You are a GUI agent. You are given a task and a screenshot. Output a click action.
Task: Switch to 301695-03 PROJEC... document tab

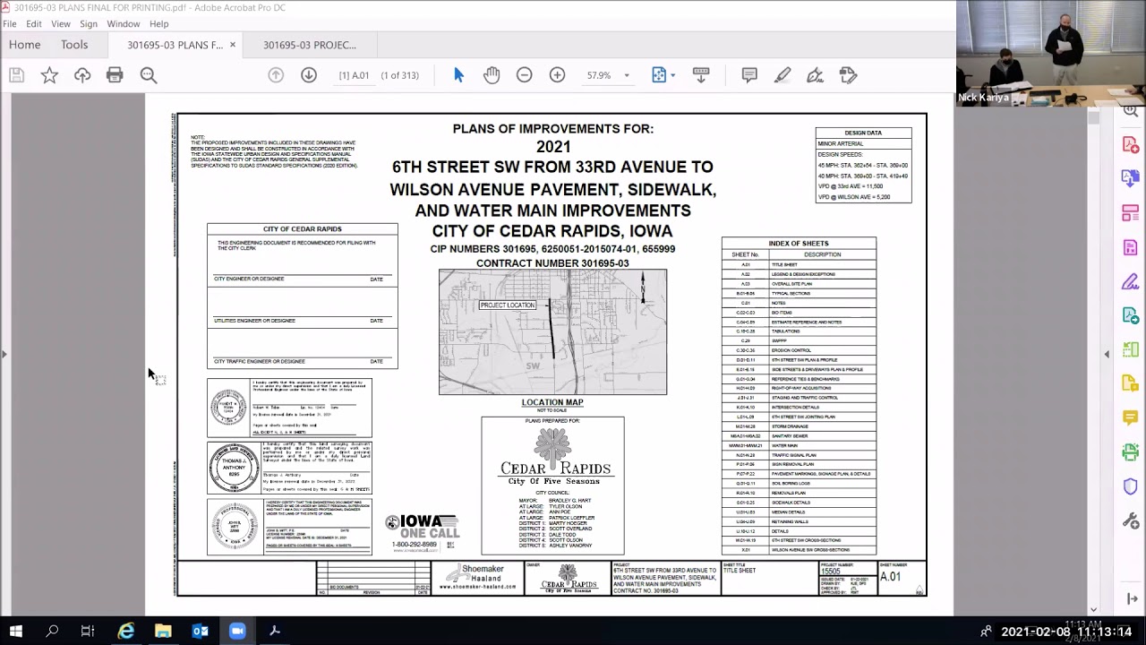point(310,45)
